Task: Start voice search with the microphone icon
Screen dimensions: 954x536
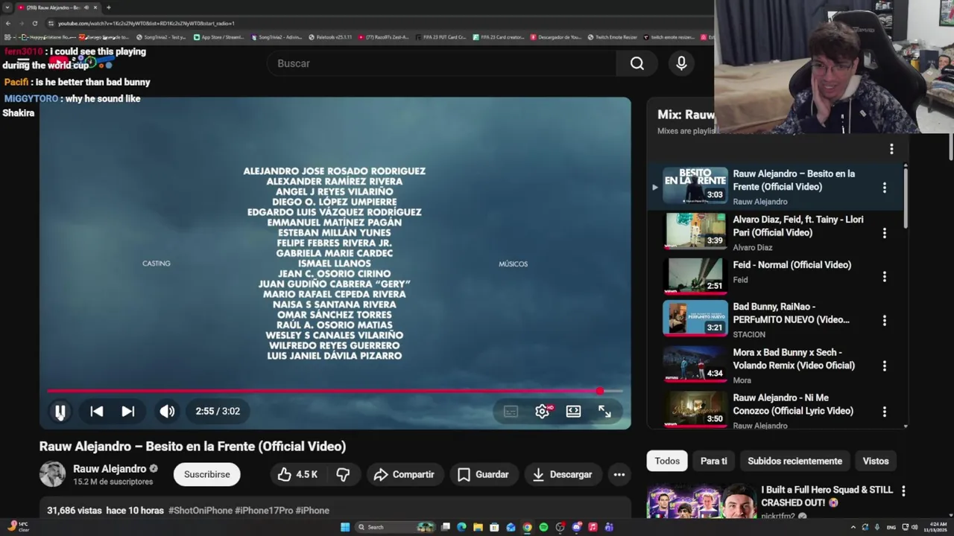Action: point(681,63)
